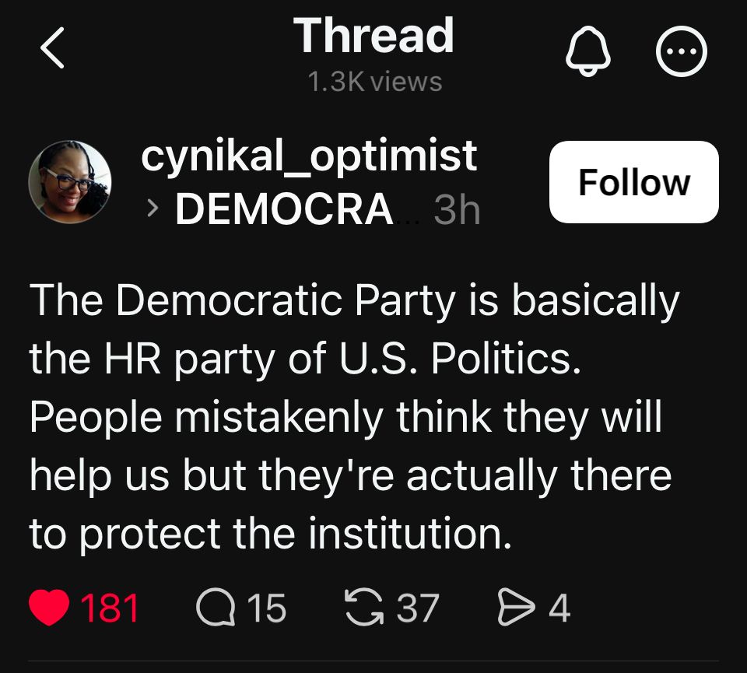The width and height of the screenshot is (747, 673).
Task: Expand the chevron beside DEMOCRA topic
Action: pyautogui.click(x=152, y=209)
